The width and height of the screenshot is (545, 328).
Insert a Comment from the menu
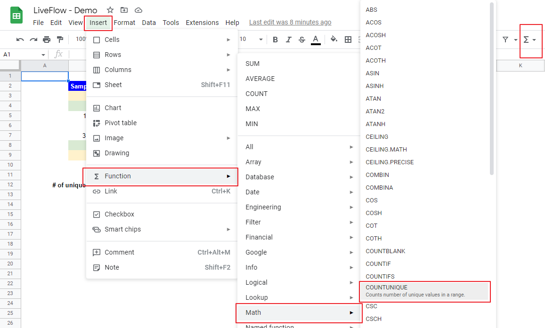[x=162, y=252]
